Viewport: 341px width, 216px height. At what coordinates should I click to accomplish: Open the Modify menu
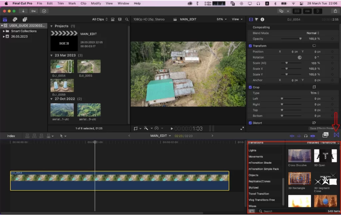96,3
